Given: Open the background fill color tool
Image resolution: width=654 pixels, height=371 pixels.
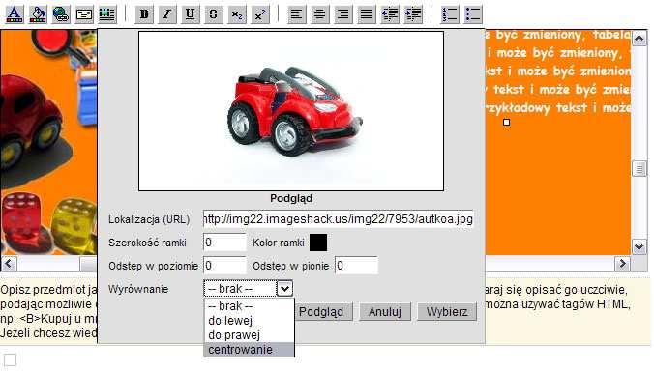Looking at the screenshot, I should pyautogui.click(x=38, y=14).
